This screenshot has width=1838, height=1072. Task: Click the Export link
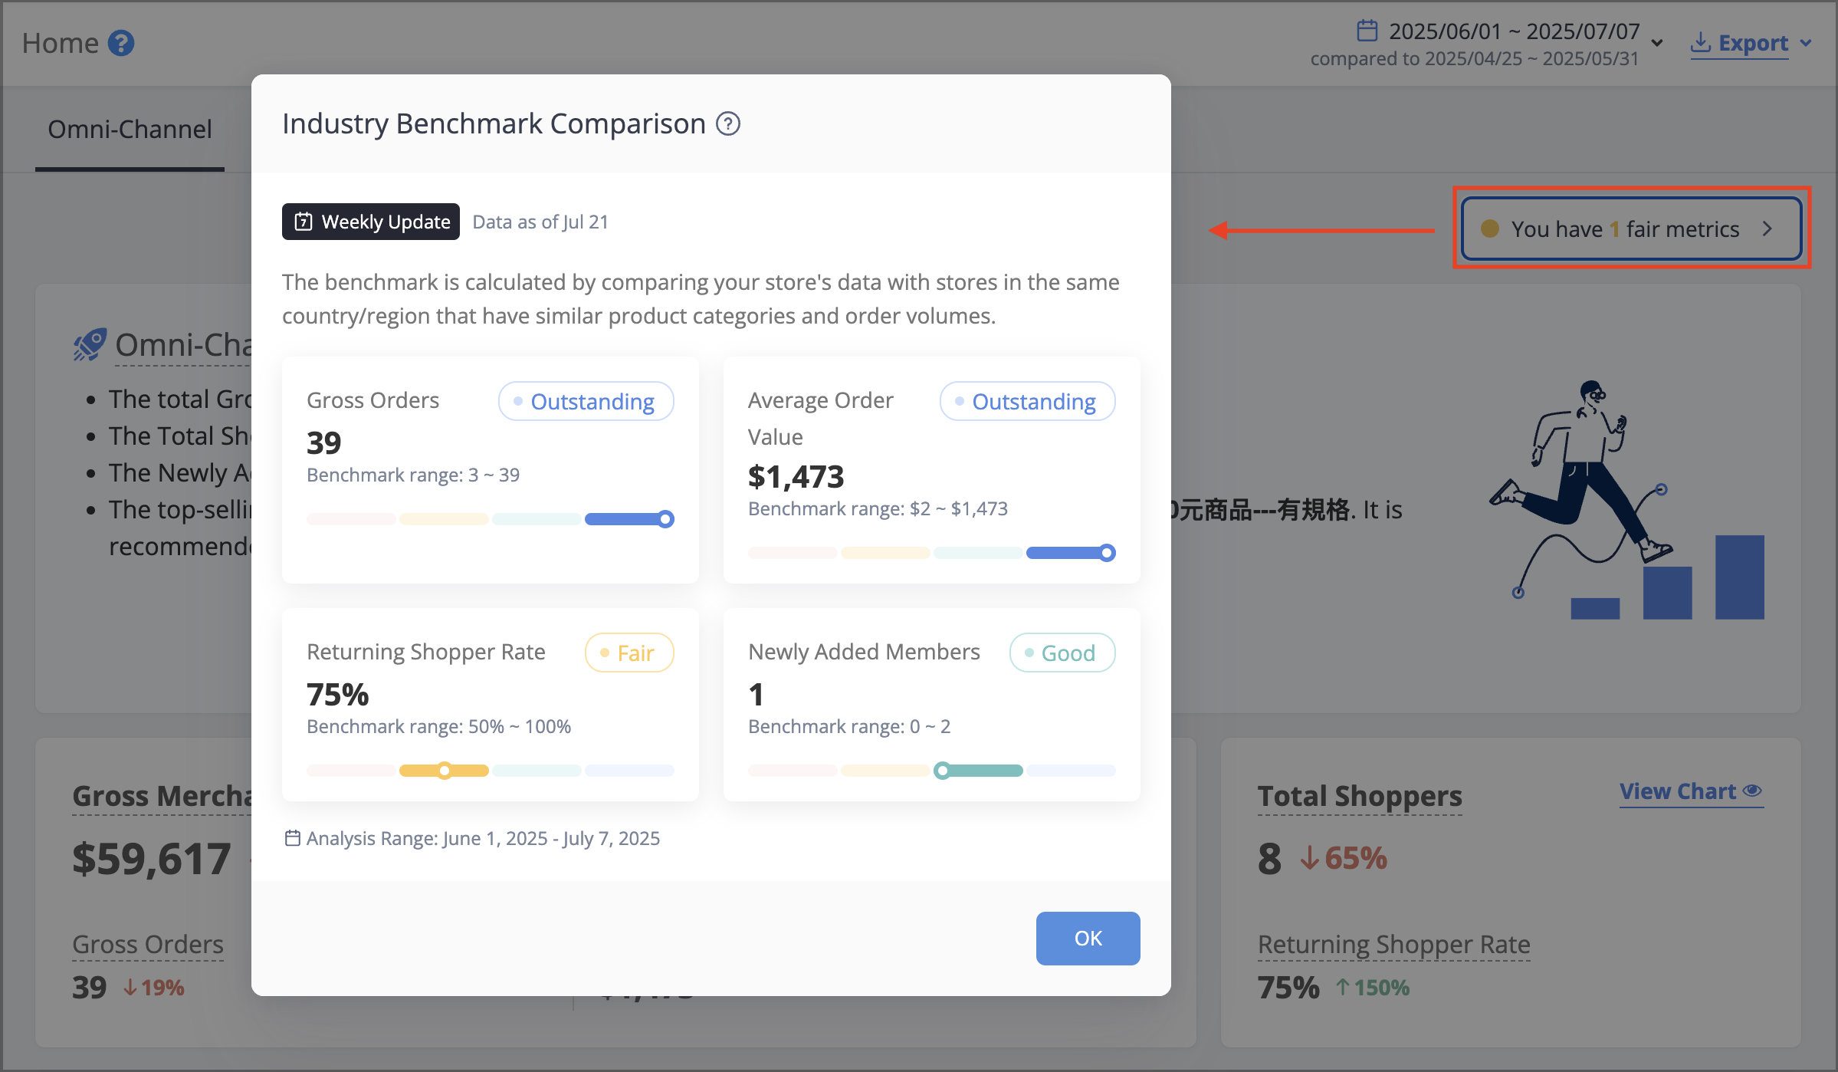click(x=1753, y=43)
